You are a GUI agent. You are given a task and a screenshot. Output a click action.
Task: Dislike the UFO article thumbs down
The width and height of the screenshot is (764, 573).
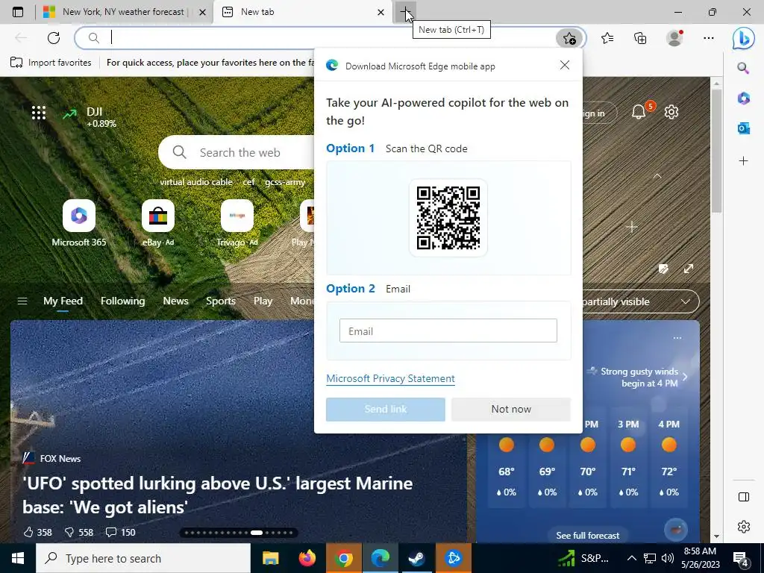[x=79, y=532]
